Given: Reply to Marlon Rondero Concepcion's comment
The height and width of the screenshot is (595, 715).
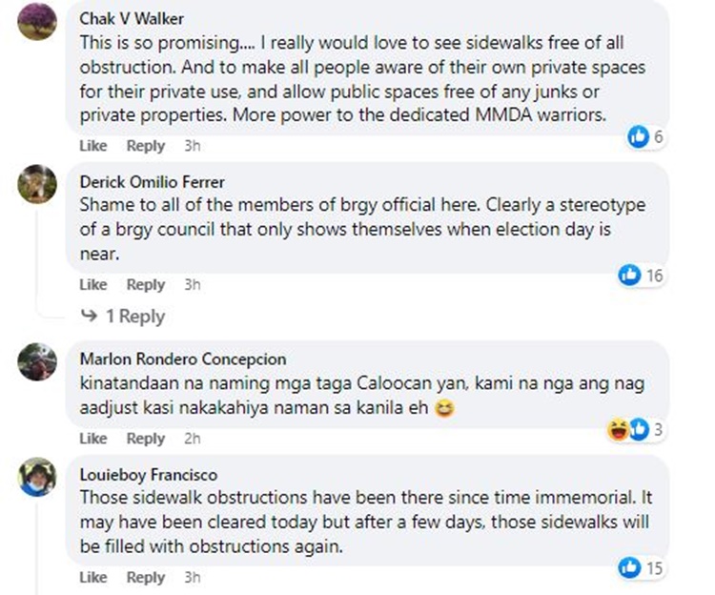Looking at the screenshot, I should click(x=146, y=439).
